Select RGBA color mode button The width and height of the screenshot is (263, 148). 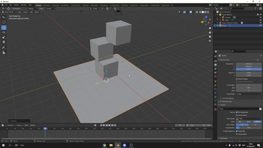pyautogui.click(x=257, y=122)
